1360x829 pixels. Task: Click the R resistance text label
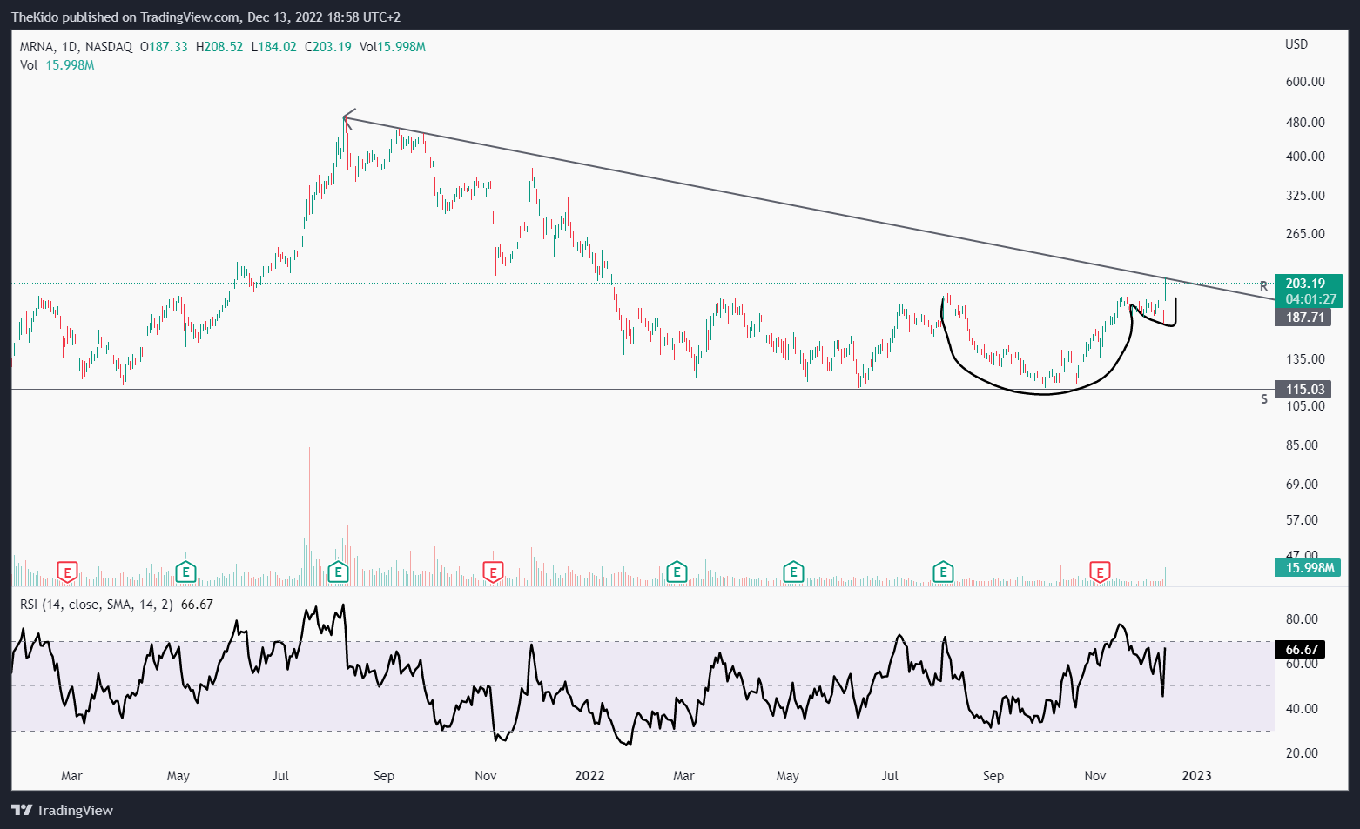click(1264, 286)
